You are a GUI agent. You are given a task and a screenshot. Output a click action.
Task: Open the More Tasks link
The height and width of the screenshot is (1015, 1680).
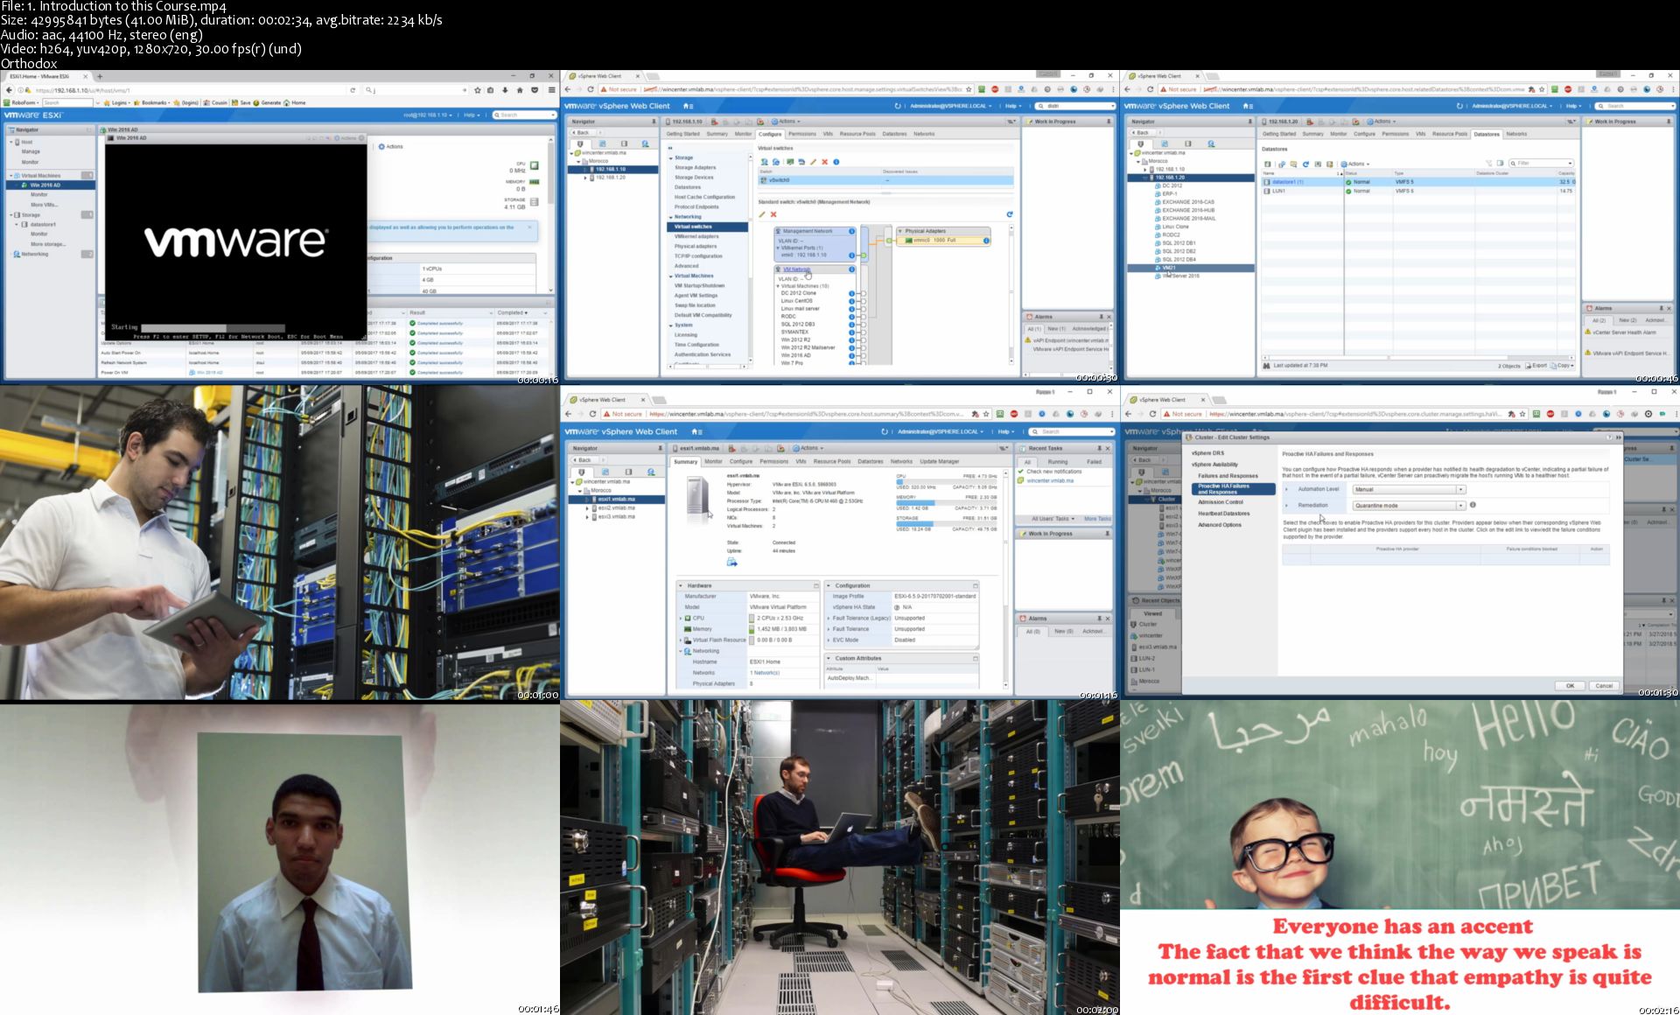click(1096, 519)
